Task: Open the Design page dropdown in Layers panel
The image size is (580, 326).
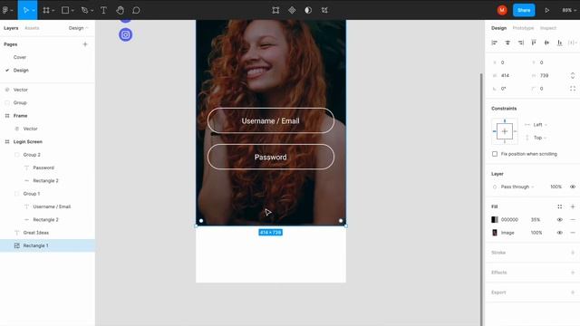Action: click(79, 28)
